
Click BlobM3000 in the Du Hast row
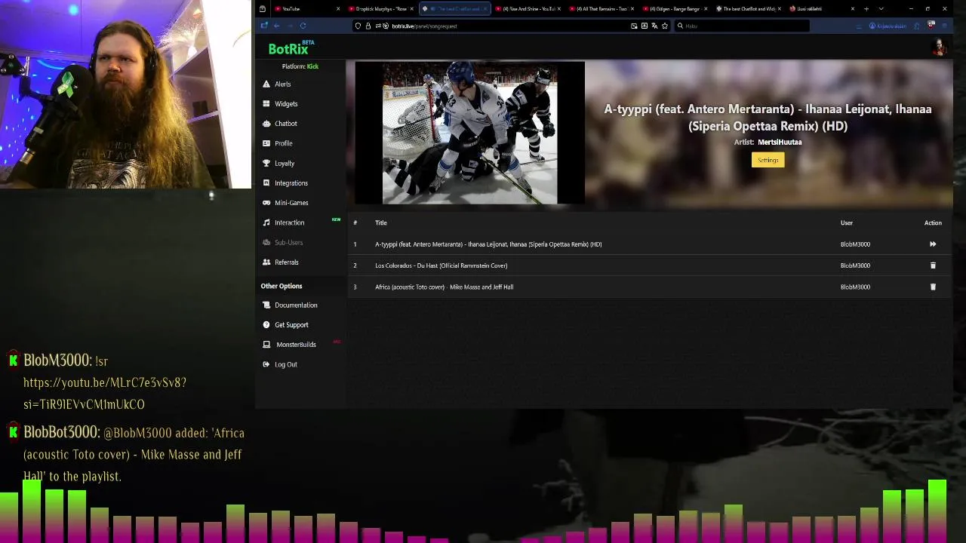tap(855, 265)
